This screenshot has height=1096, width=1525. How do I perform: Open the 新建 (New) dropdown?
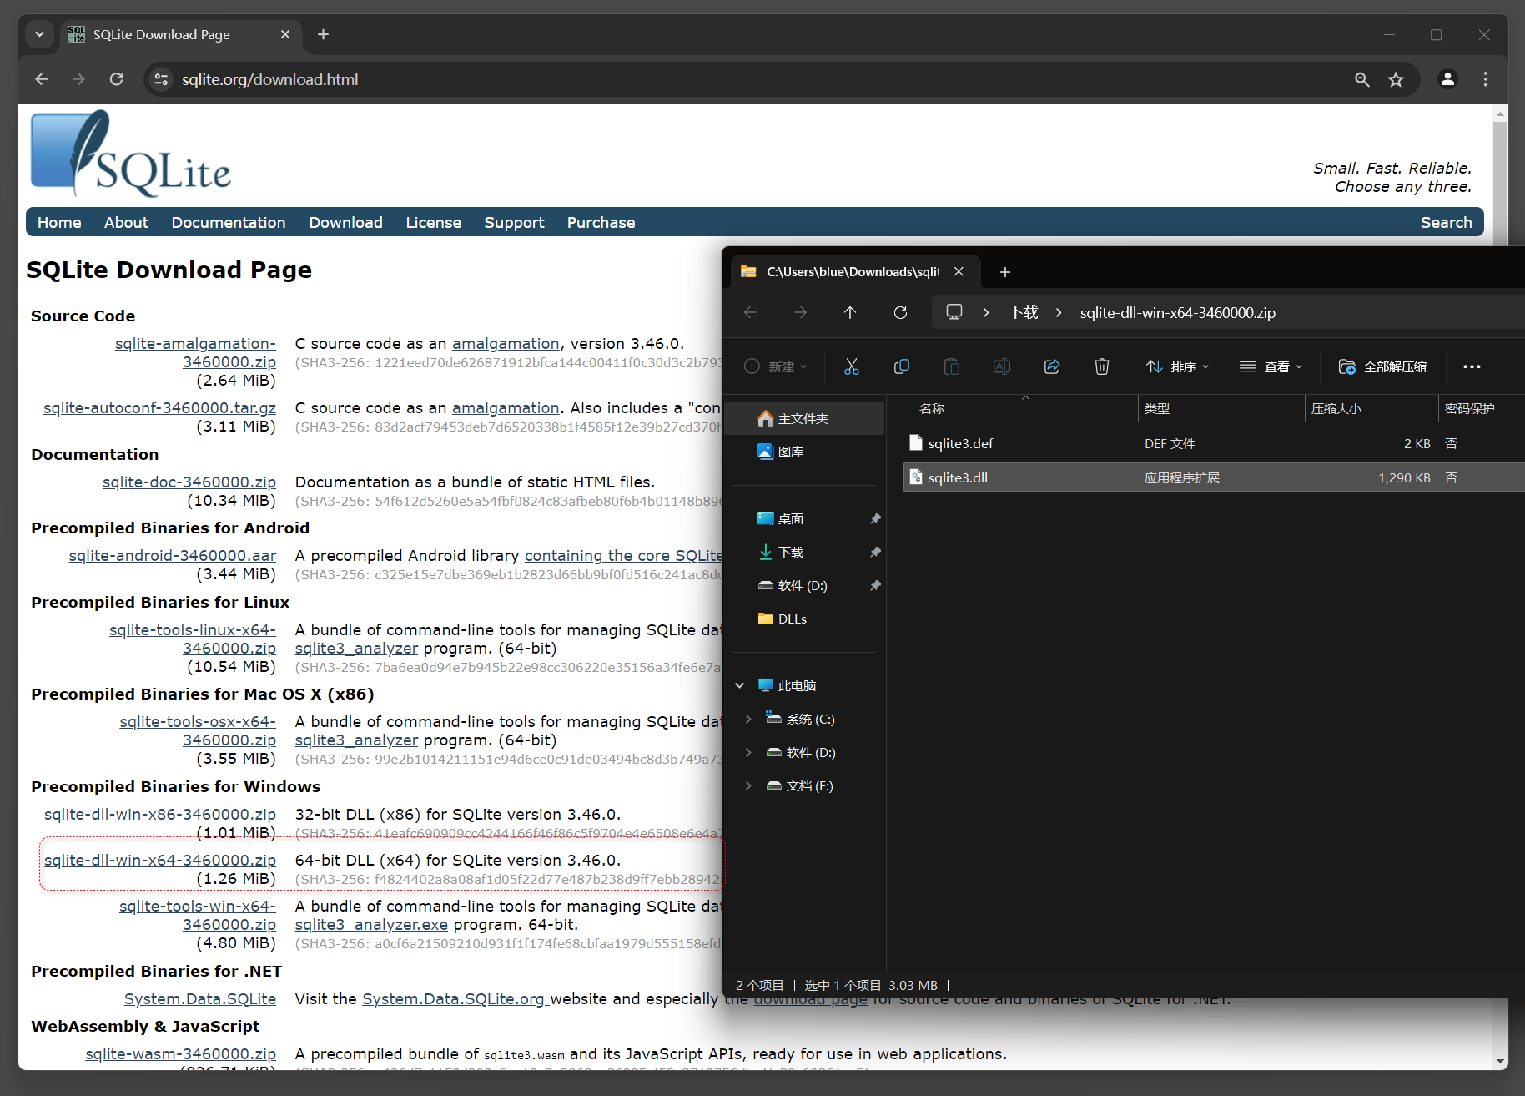tap(776, 366)
